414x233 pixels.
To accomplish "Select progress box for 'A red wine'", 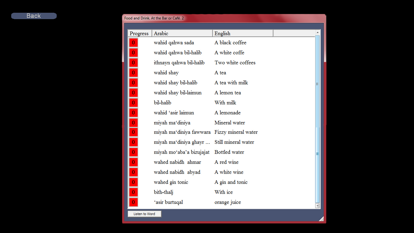I will coord(133,162).
